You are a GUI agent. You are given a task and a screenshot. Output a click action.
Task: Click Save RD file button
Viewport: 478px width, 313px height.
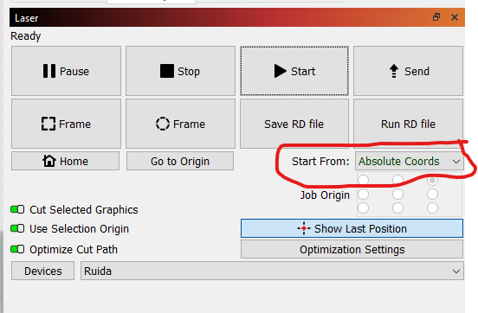click(294, 124)
